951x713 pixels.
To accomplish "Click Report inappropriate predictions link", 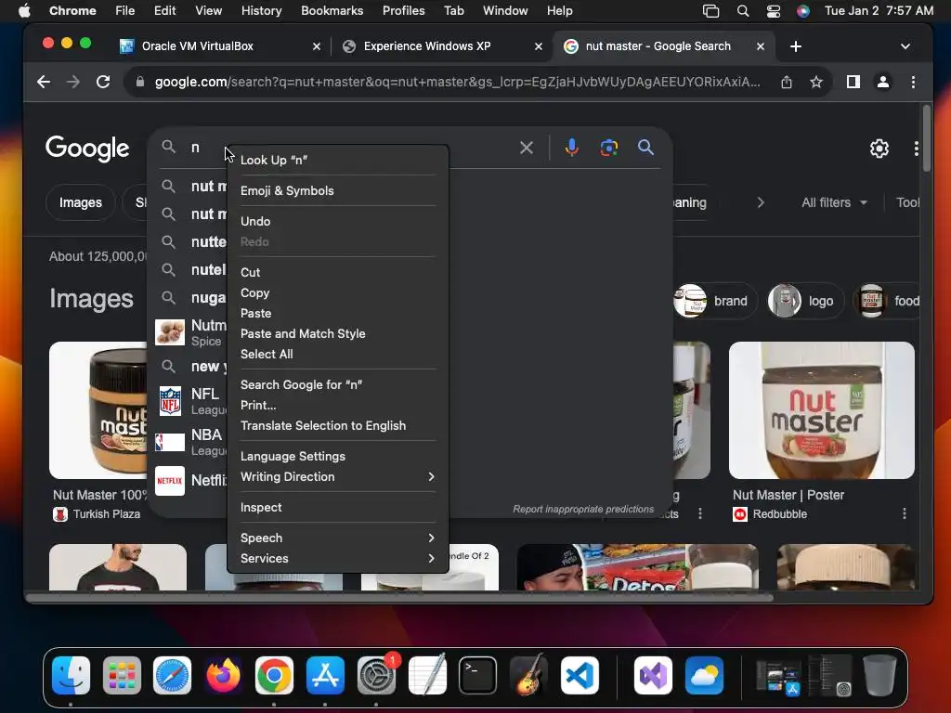I will 583,510.
